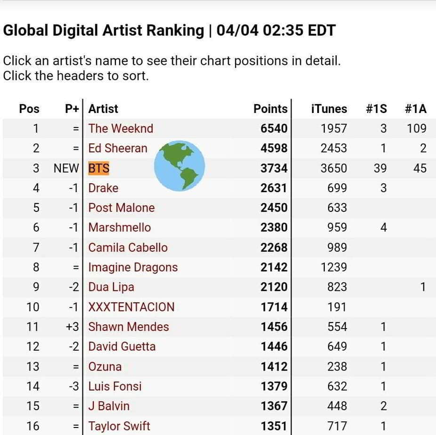Screen dimensions: 436x435
Task: Select the highlighted BTS artist link
Action: tap(99, 168)
